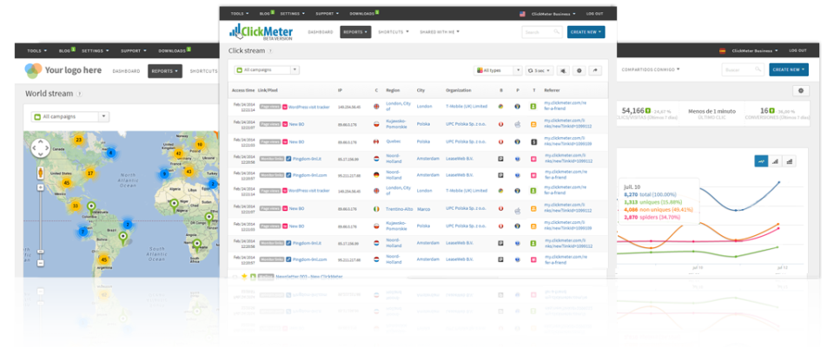The image size is (834, 347).
Task: Click the cluster marker labeled 23 on map
Action: [79, 141]
